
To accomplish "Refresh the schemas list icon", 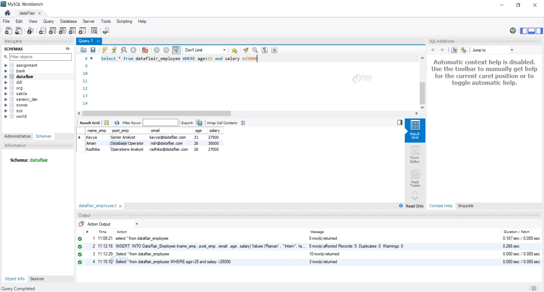I will pos(68,49).
